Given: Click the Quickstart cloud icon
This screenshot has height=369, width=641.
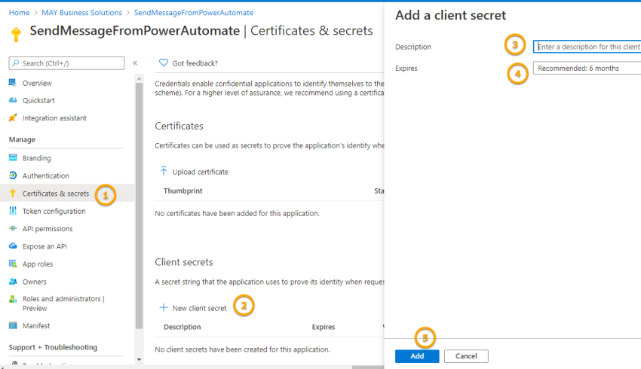Looking at the screenshot, I should click(13, 100).
